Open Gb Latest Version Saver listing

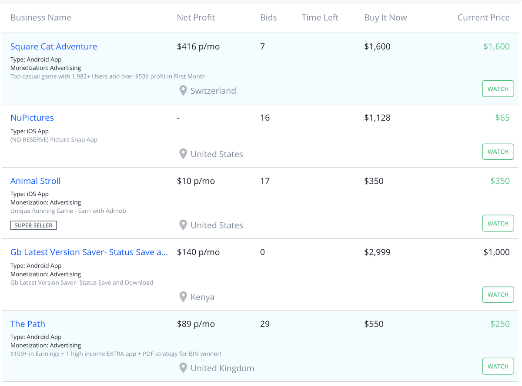click(x=89, y=252)
